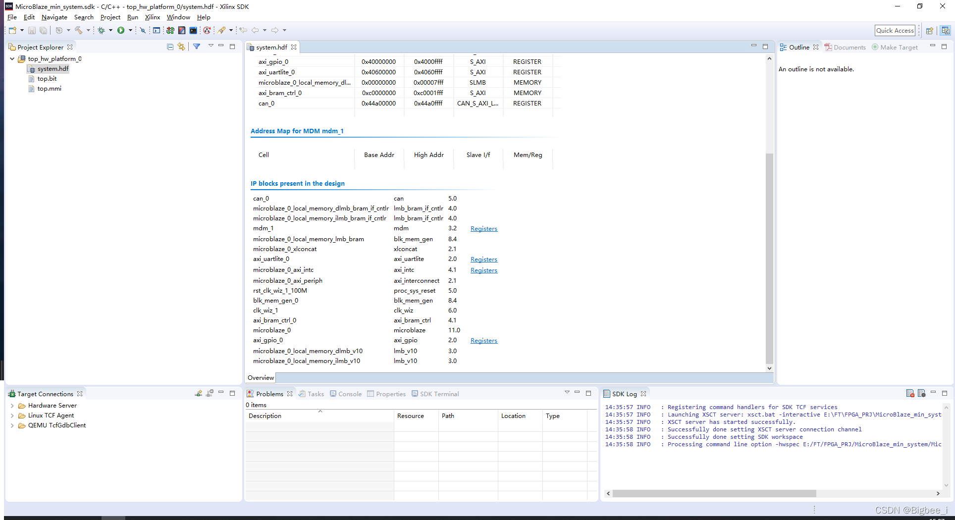The height and width of the screenshot is (520, 955).
Task: Select top.mmi file in Project Explorer
Action: [45, 88]
